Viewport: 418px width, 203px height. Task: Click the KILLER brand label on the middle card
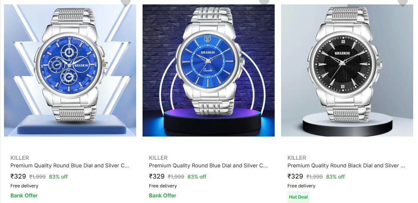158,158
